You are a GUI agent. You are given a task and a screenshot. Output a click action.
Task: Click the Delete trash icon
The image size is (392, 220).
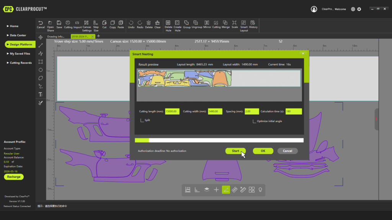149,24
